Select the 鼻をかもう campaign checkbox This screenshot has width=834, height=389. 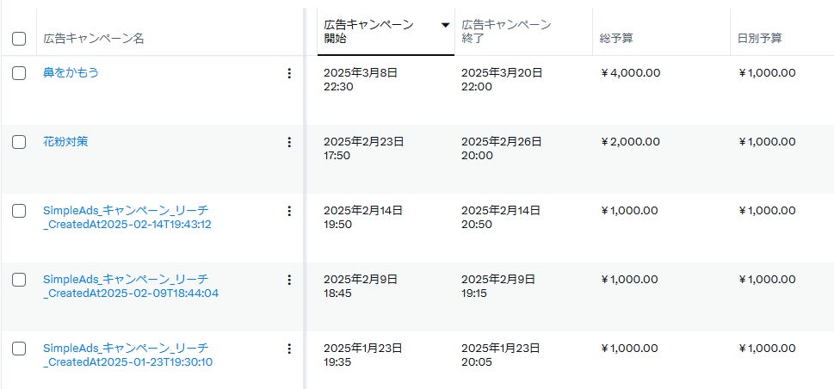tap(19, 73)
